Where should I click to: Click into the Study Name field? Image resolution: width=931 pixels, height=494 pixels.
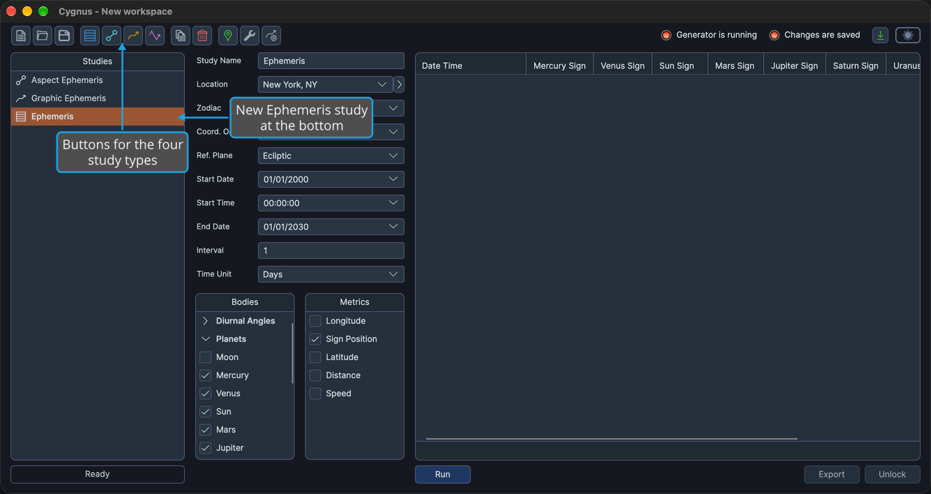pos(331,61)
